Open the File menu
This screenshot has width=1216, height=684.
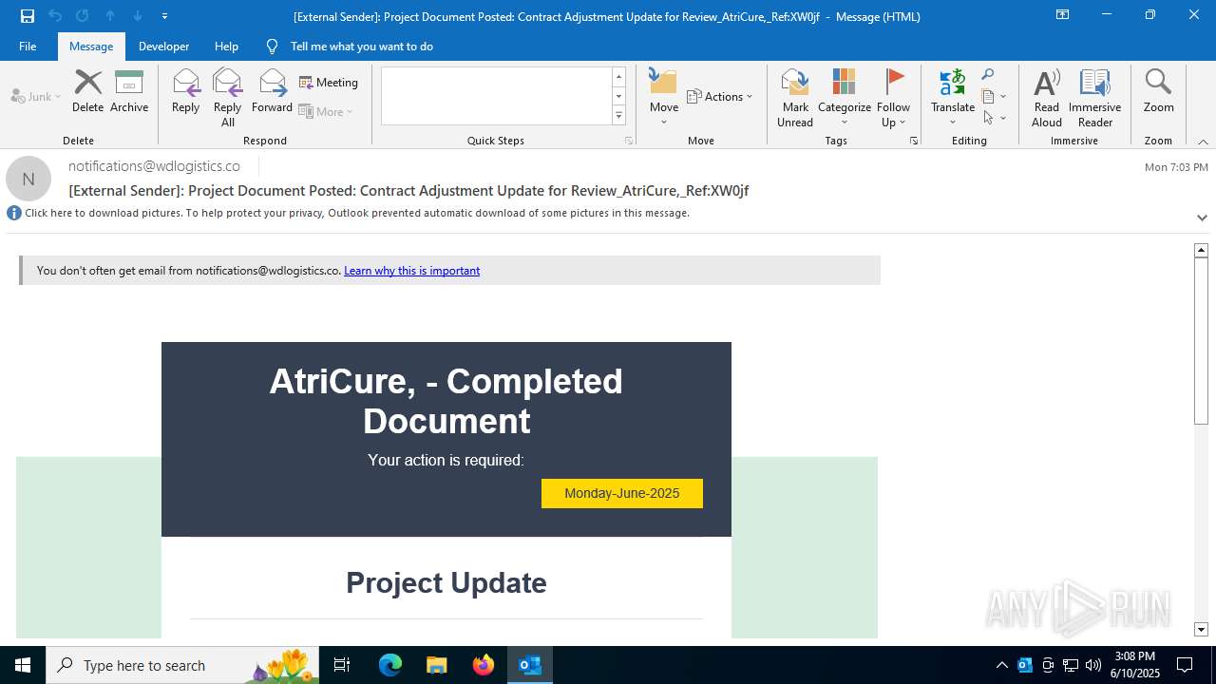tap(28, 47)
